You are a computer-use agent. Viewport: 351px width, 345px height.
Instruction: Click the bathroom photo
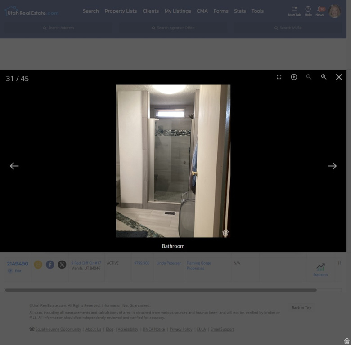[x=173, y=161]
